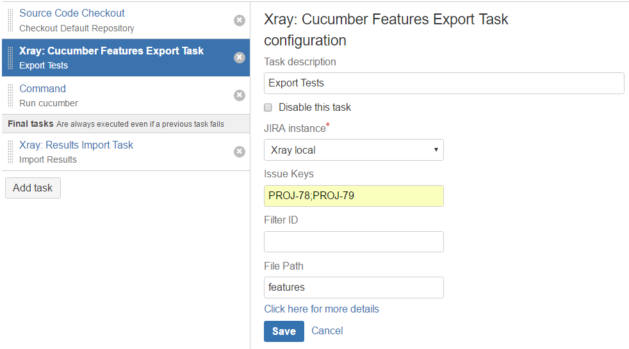Screen dimensions: 629x349
Task: Open Click here for more details link
Action: (x=322, y=309)
